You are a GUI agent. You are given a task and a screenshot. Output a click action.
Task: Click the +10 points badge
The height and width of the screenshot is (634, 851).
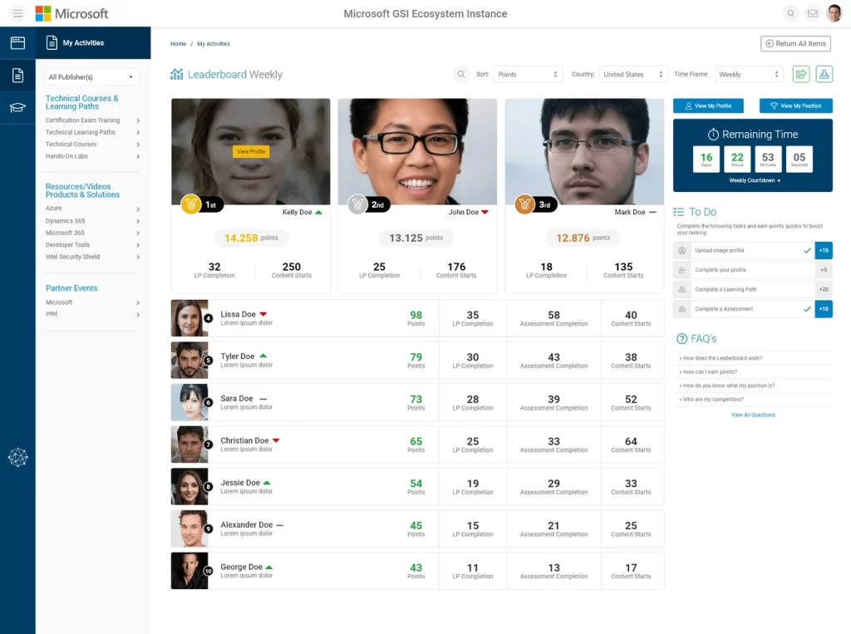click(824, 309)
